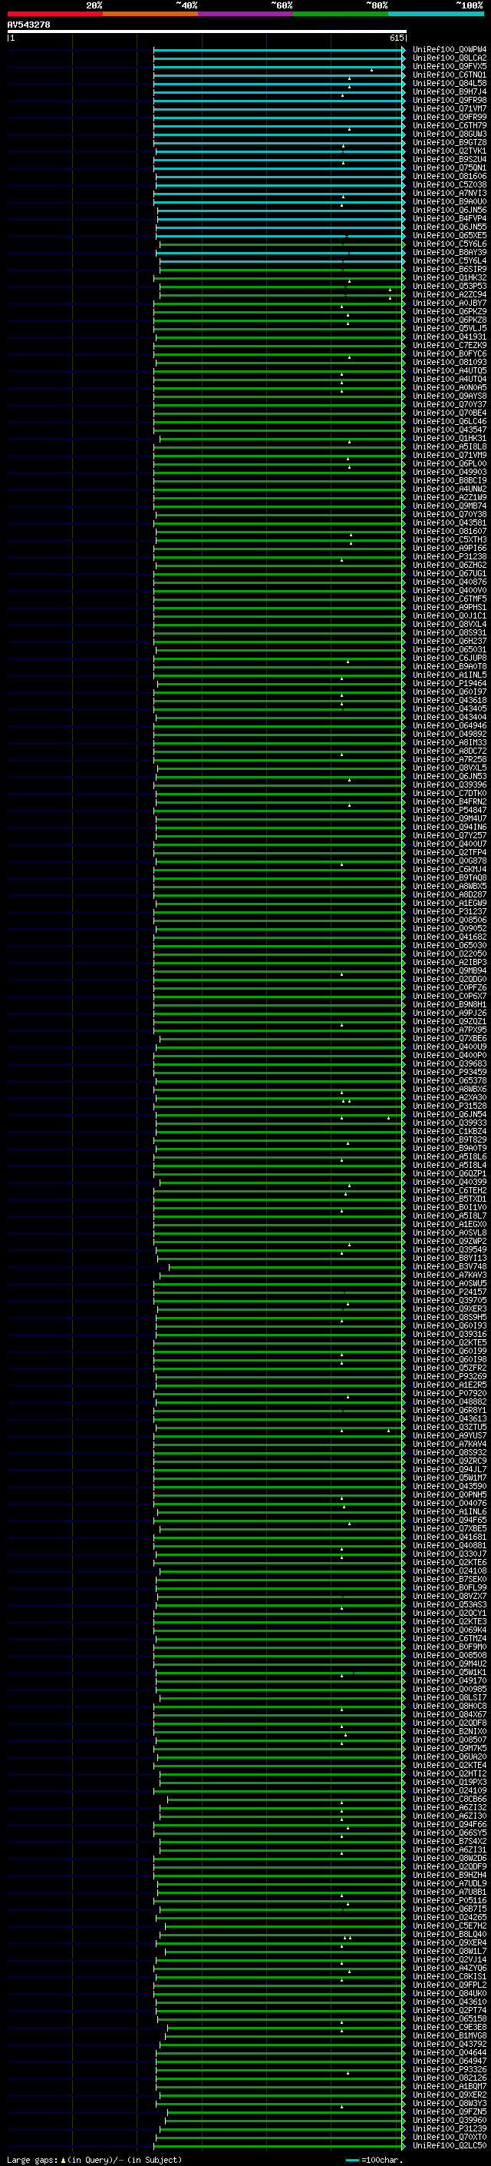Select the UniRef100_A0JBY7 label
The image size is (491, 2166).
[x=450, y=304]
